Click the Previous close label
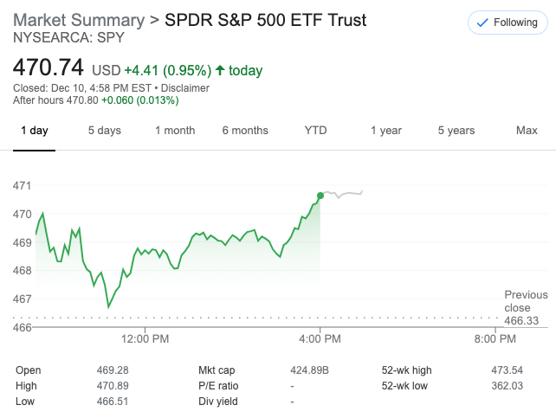The height and width of the screenshot is (418, 556). pyautogui.click(x=526, y=301)
